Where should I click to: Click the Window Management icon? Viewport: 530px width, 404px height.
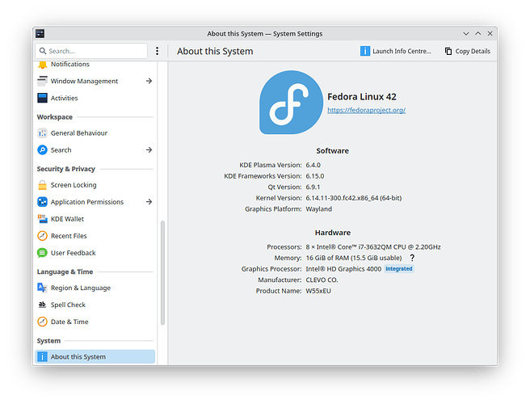tap(42, 81)
